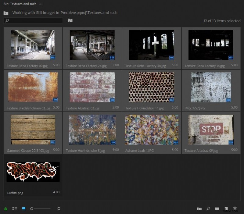This screenshot has width=244, height=214.
Task: Click the Texture Hovindsholm 1.jpg pipes thumbnail
Action: click(x=152, y=87)
